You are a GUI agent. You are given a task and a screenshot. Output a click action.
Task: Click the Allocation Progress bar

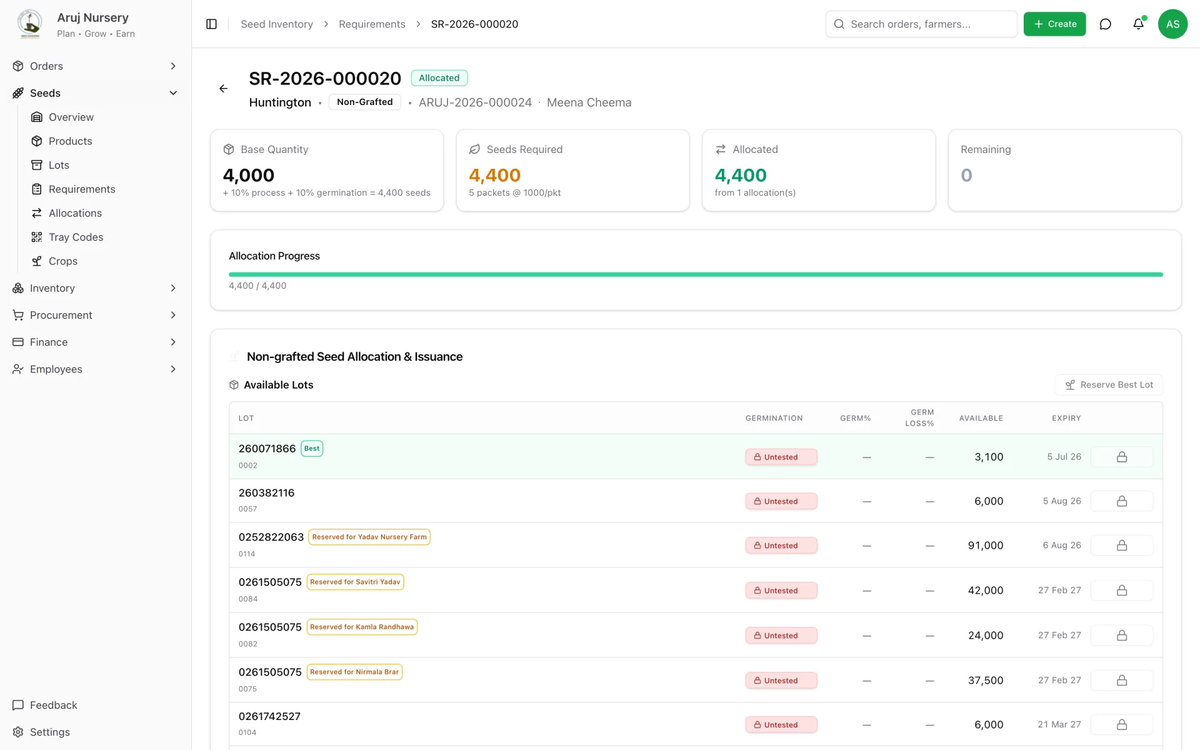pos(696,274)
